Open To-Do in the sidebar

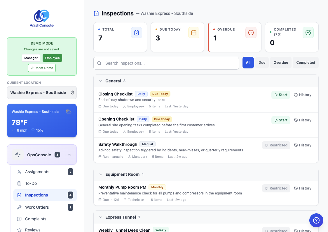(x=45, y=183)
